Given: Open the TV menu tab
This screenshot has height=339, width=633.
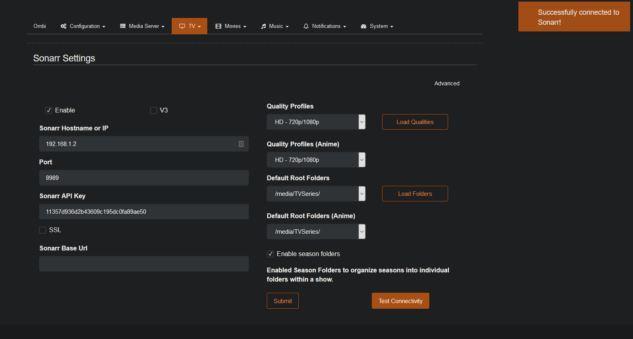Looking at the screenshot, I should pyautogui.click(x=189, y=26).
